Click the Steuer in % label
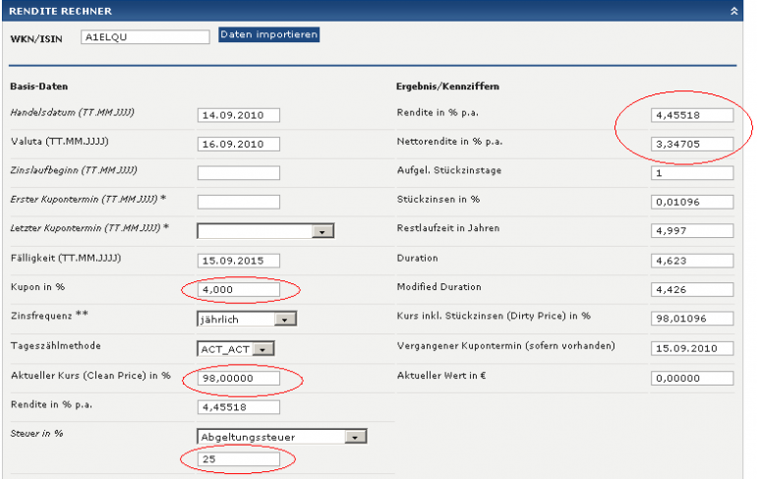Image resolution: width=757 pixels, height=479 pixels. [x=36, y=433]
